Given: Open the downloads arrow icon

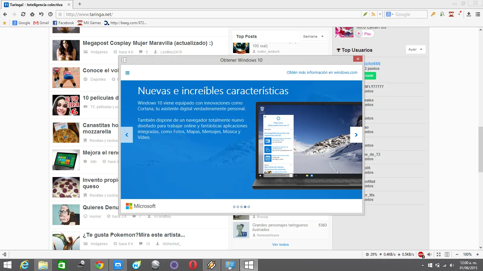Looking at the screenshot, I should click(469, 14).
